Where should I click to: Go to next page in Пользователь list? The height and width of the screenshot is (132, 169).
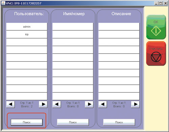click(x=43, y=104)
